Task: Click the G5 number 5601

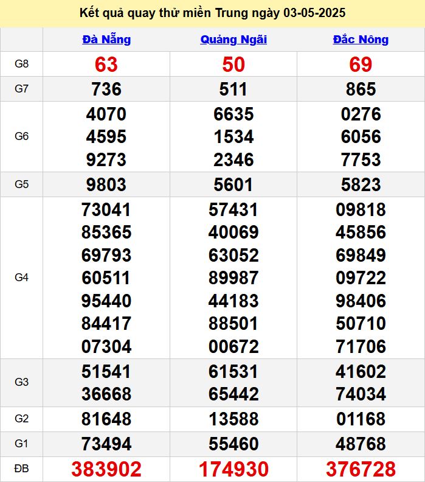Action: (233, 185)
